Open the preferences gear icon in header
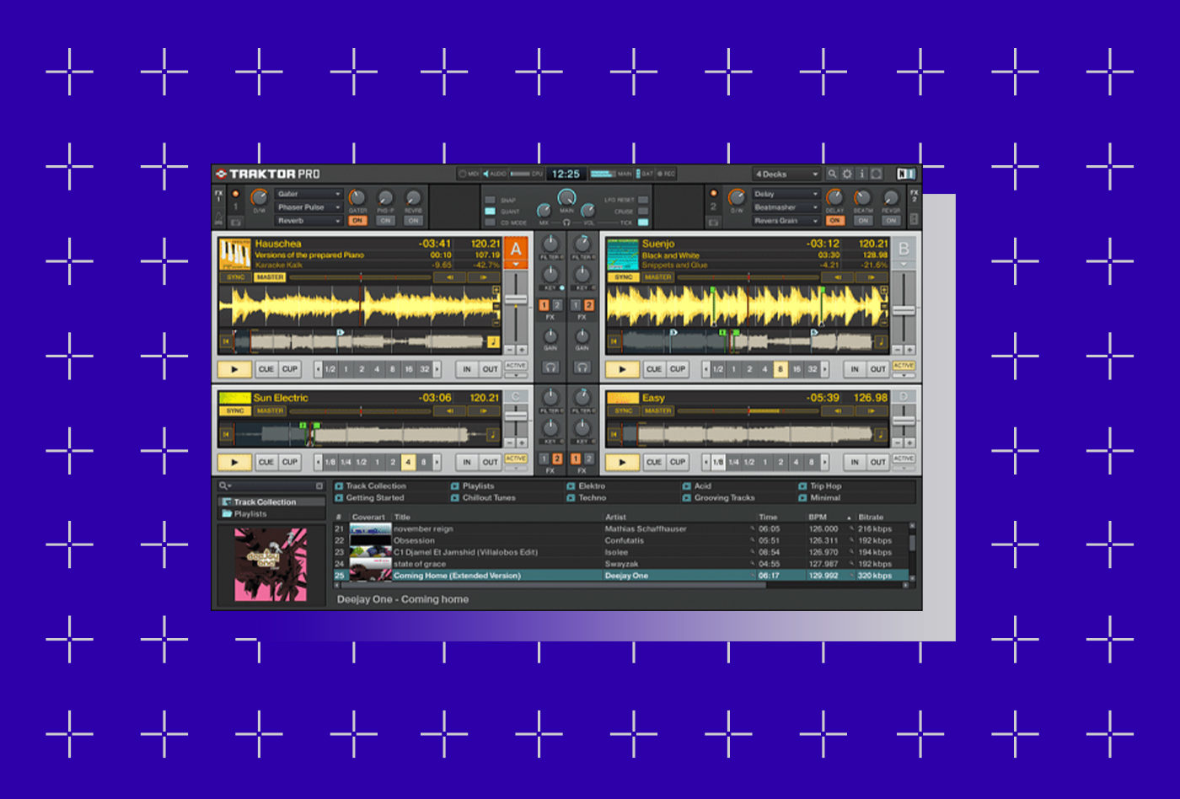The width and height of the screenshot is (1180, 799). click(847, 174)
